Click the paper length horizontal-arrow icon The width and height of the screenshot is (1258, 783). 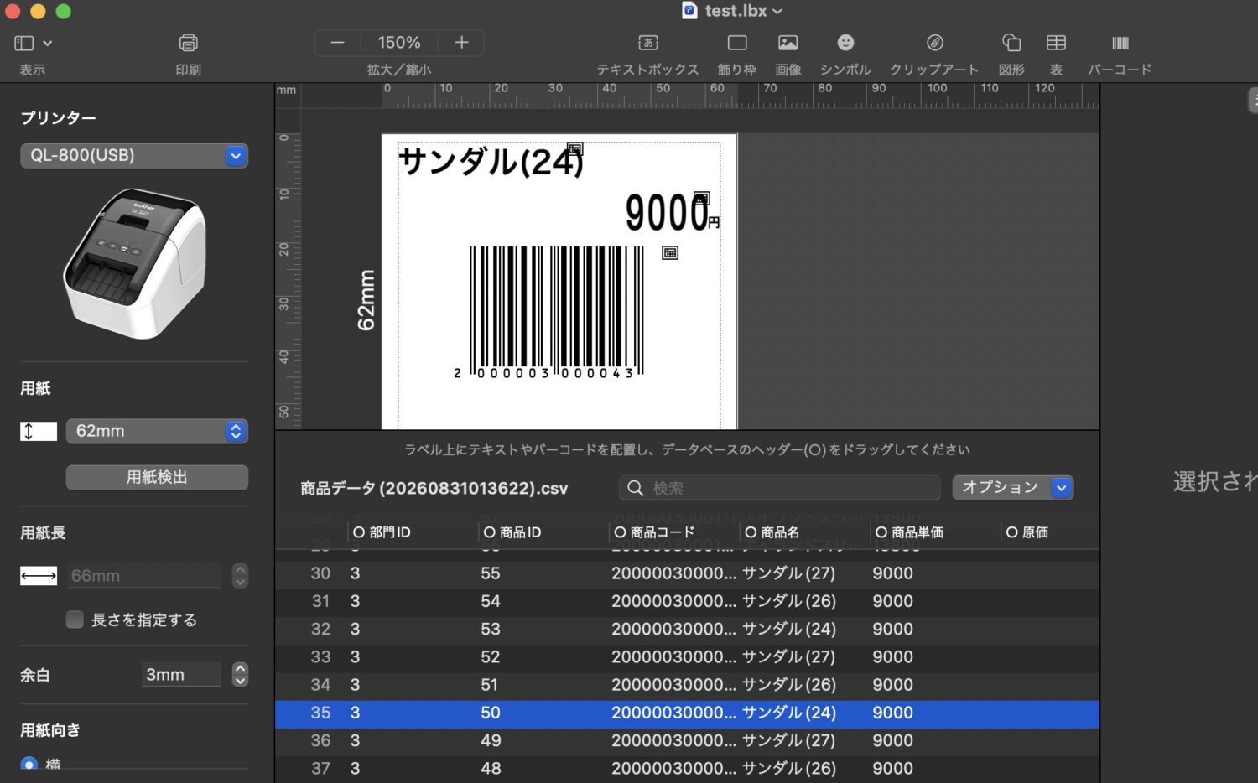click(39, 576)
